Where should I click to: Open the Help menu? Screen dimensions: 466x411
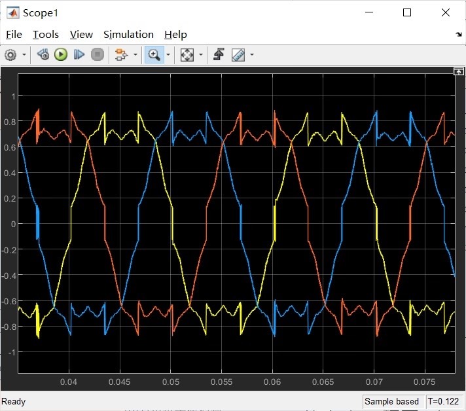click(175, 35)
